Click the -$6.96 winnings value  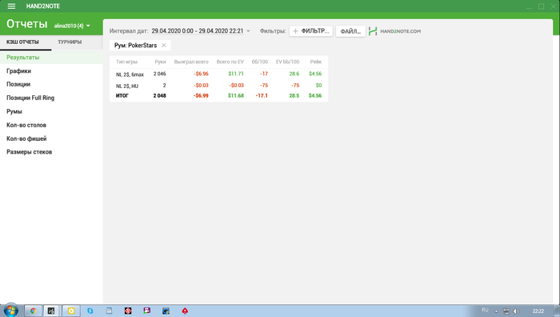coord(201,74)
